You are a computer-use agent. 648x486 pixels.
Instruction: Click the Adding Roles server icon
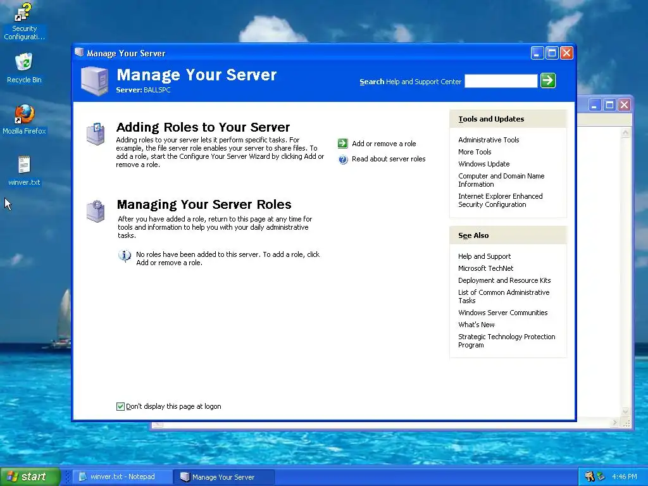click(x=96, y=134)
